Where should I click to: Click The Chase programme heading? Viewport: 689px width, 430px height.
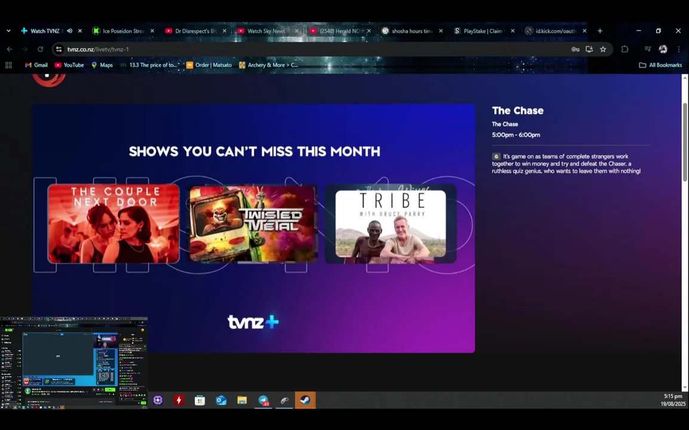[518, 111]
